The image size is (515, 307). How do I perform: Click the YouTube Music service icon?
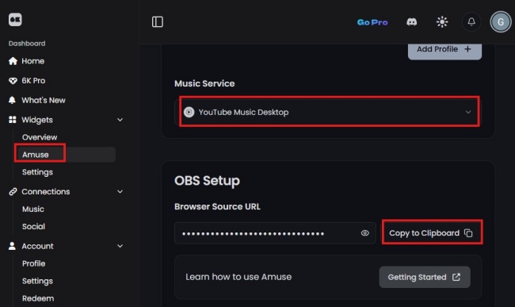coord(189,112)
